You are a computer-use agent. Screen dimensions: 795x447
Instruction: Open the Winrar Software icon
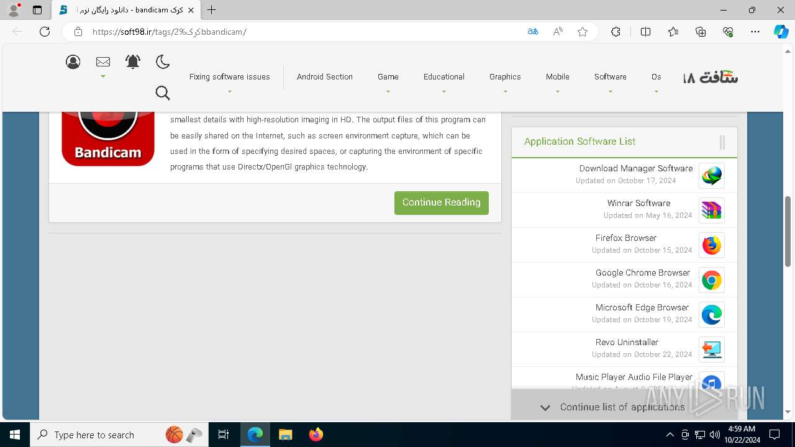point(712,210)
